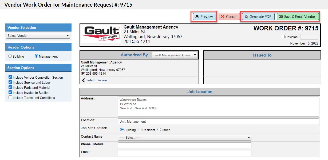The height and width of the screenshot is (160, 328).
Task: Toggle Include Invoice to Section checkbox
Action: [10, 92]
